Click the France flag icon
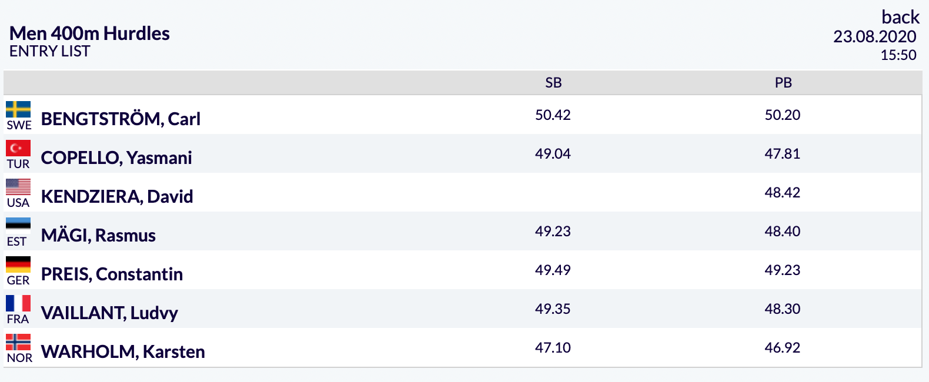 point(18,304)
